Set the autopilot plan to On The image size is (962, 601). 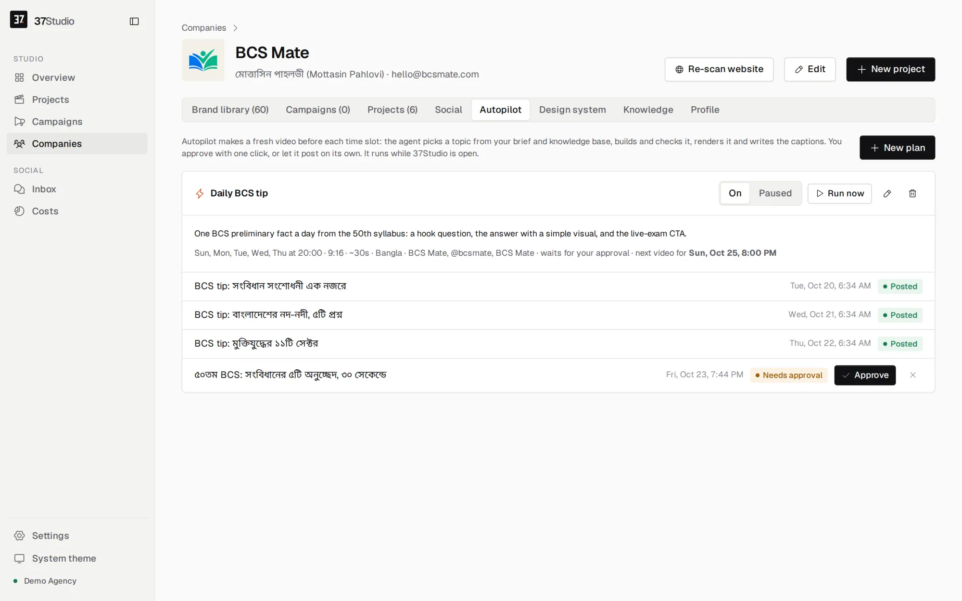pos(735,193)
